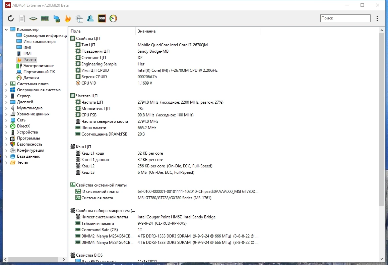Click the vertical scrollbar up arrow
This screenshot has height=265, width=388.
tap(382, 30)
